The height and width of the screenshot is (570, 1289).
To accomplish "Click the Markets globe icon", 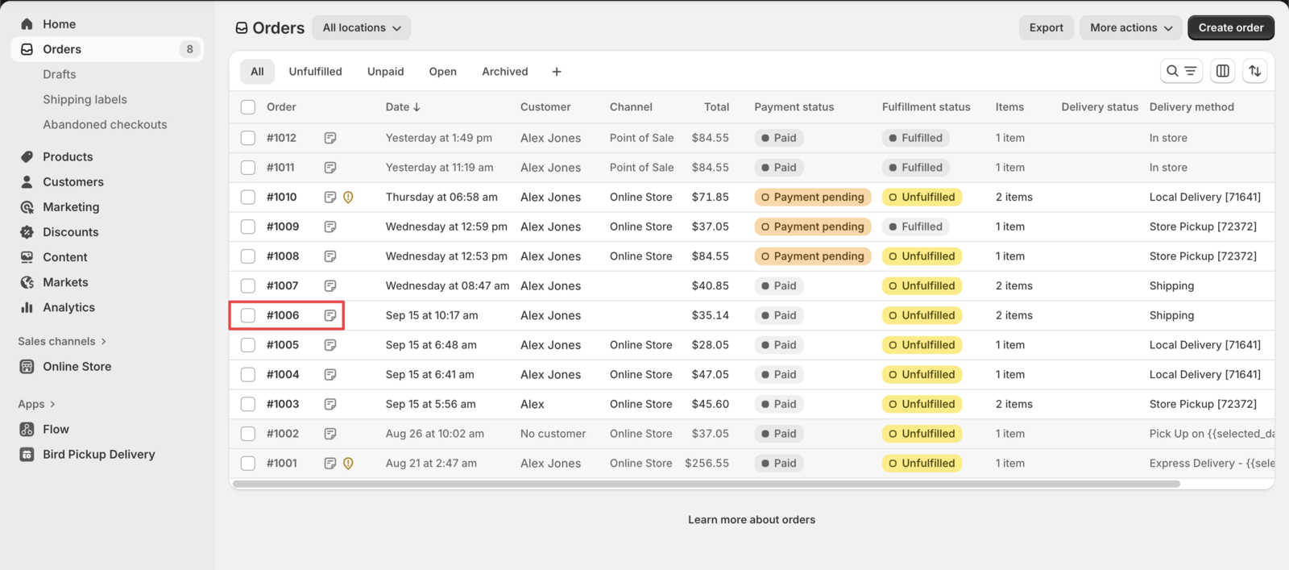I will tap(27, 282).
